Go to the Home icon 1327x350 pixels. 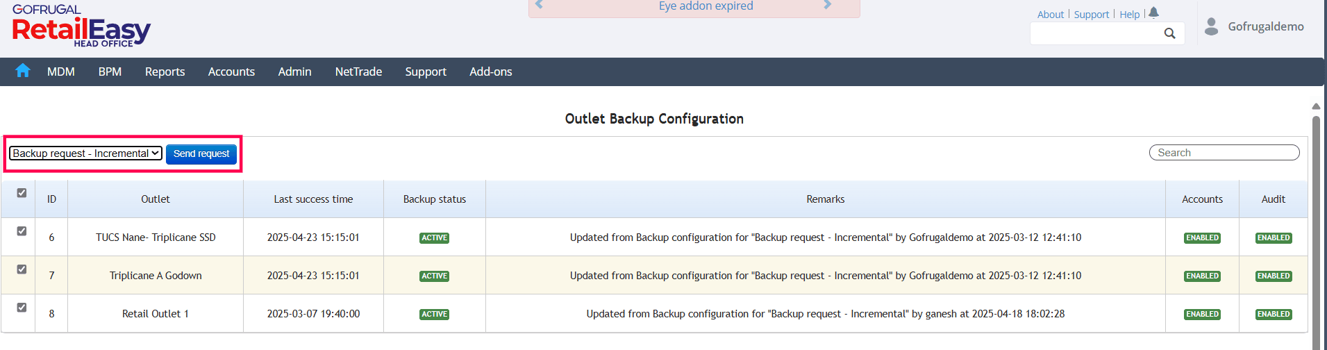tap(23, 71)
